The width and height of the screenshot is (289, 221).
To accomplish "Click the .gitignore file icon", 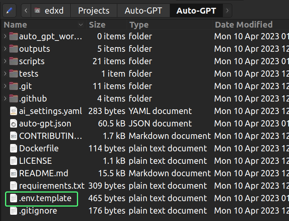I will (14, 211).
